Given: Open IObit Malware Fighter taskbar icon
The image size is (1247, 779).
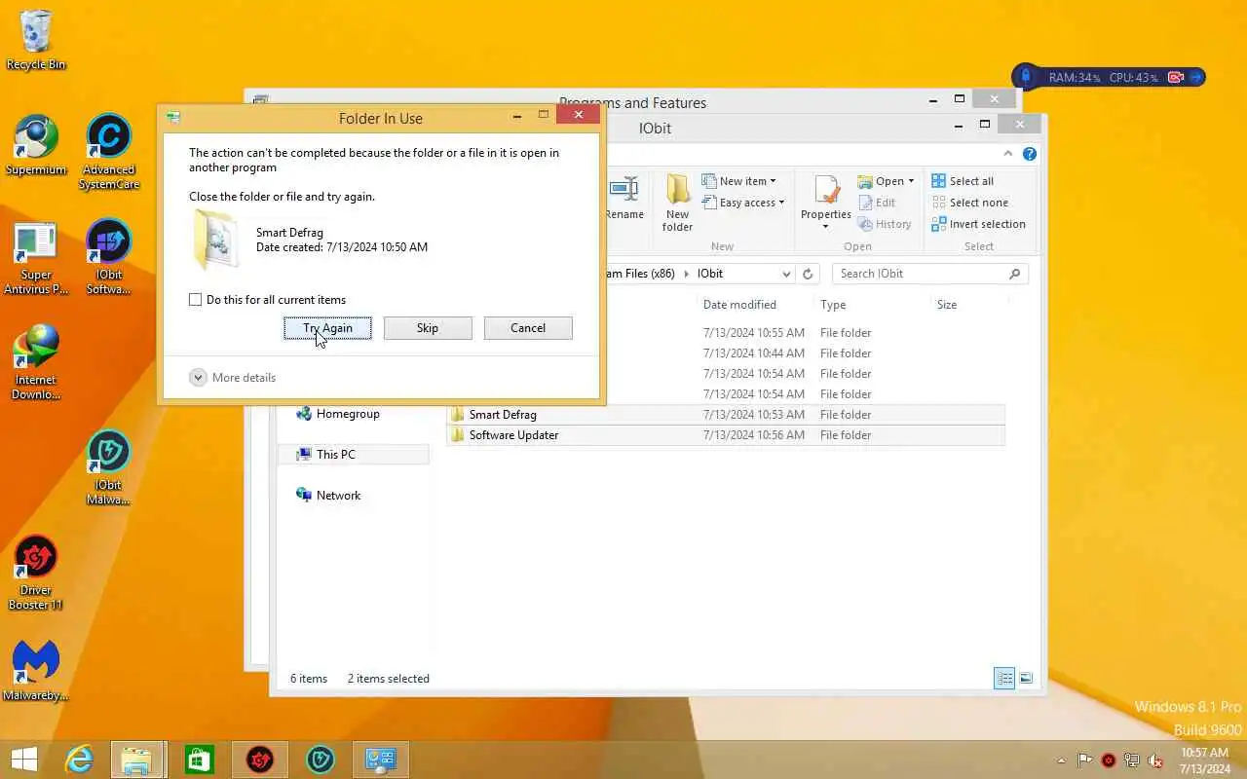Looking at the screenshot, I should pos(321,760).
